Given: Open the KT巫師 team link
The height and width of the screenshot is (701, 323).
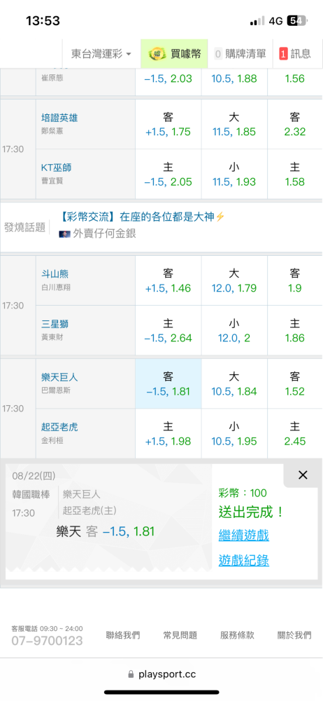Looking at the screenshot, I should tap(56, 168).
